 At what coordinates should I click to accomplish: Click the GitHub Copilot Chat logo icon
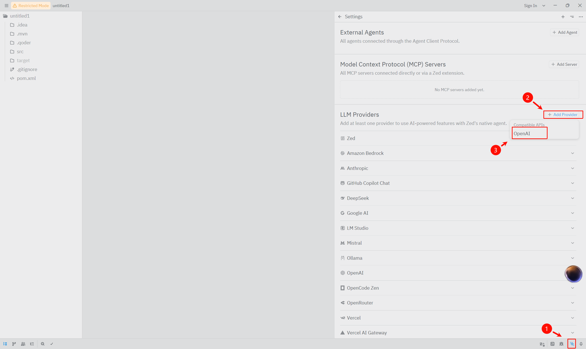[x=342, y=183]
